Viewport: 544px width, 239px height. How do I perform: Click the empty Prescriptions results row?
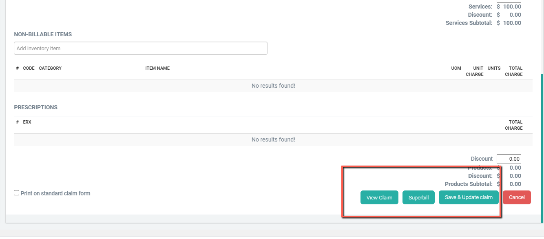[273, 139]
